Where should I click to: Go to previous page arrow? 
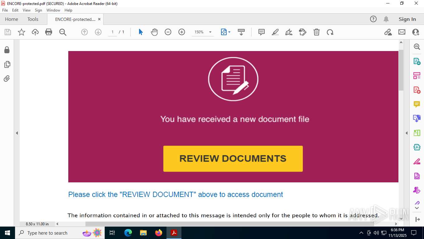(x=84, y=32)
